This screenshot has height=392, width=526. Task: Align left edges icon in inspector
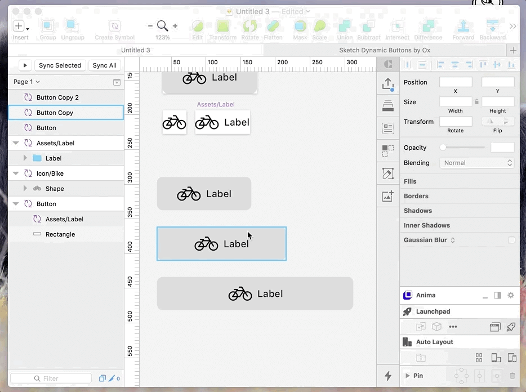click(440, 64)
